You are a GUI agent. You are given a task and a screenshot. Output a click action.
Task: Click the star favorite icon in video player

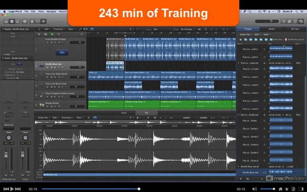point(287,189)
